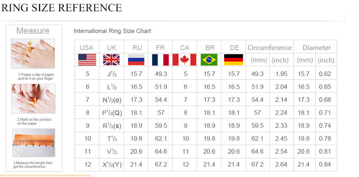Click the French flag icon
Viewport: 359px width, 177px height.
pos(160,60)
